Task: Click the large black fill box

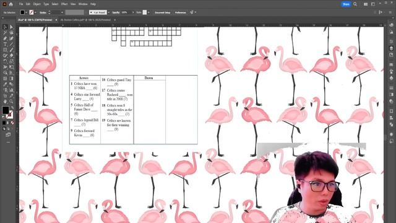Action: [6, 110]
